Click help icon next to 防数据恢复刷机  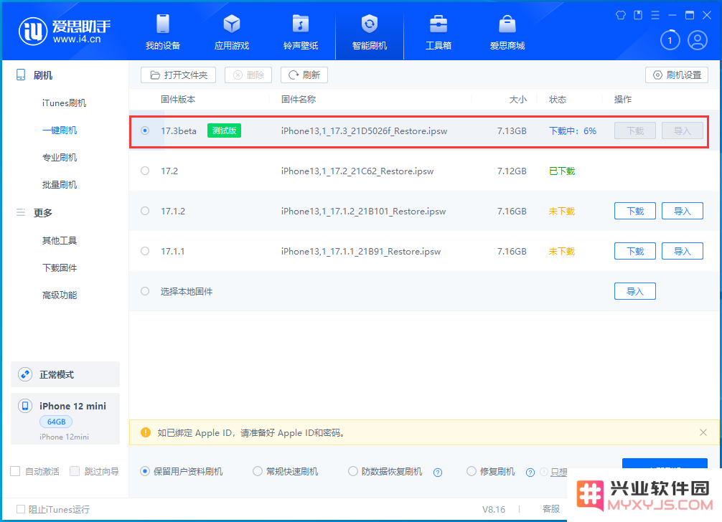point(438,473)
